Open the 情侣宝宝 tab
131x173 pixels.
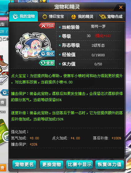point(53,16)
